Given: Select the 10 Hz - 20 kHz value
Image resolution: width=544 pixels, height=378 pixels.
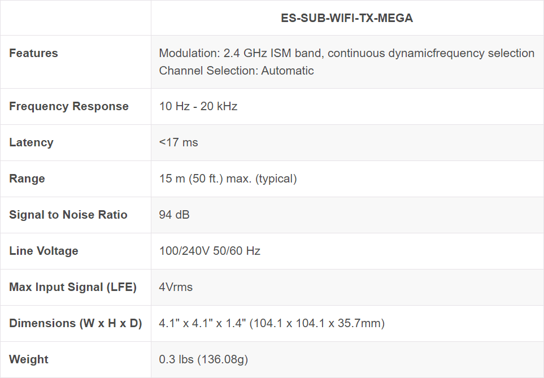Looking at the screenshot, I should (198, 106).
